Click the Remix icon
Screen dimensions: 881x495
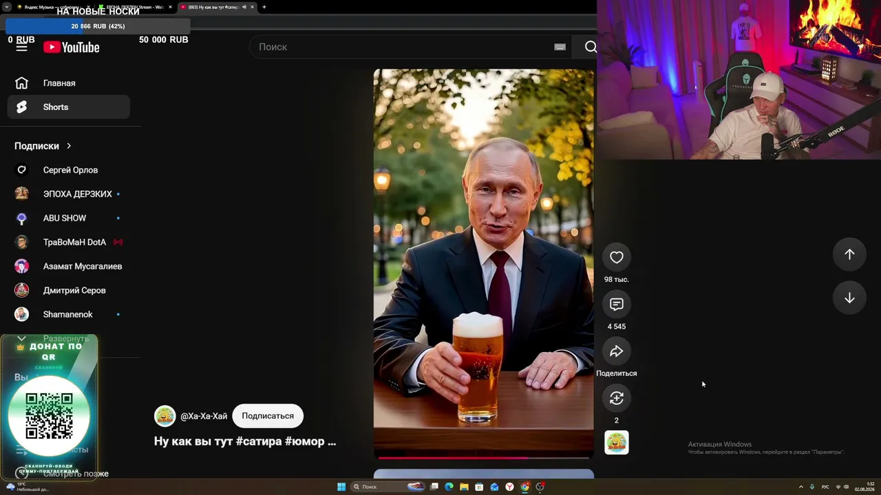point(617,398)
